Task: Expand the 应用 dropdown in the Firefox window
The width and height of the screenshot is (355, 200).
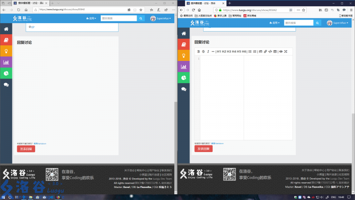Action: coord(275,23)
